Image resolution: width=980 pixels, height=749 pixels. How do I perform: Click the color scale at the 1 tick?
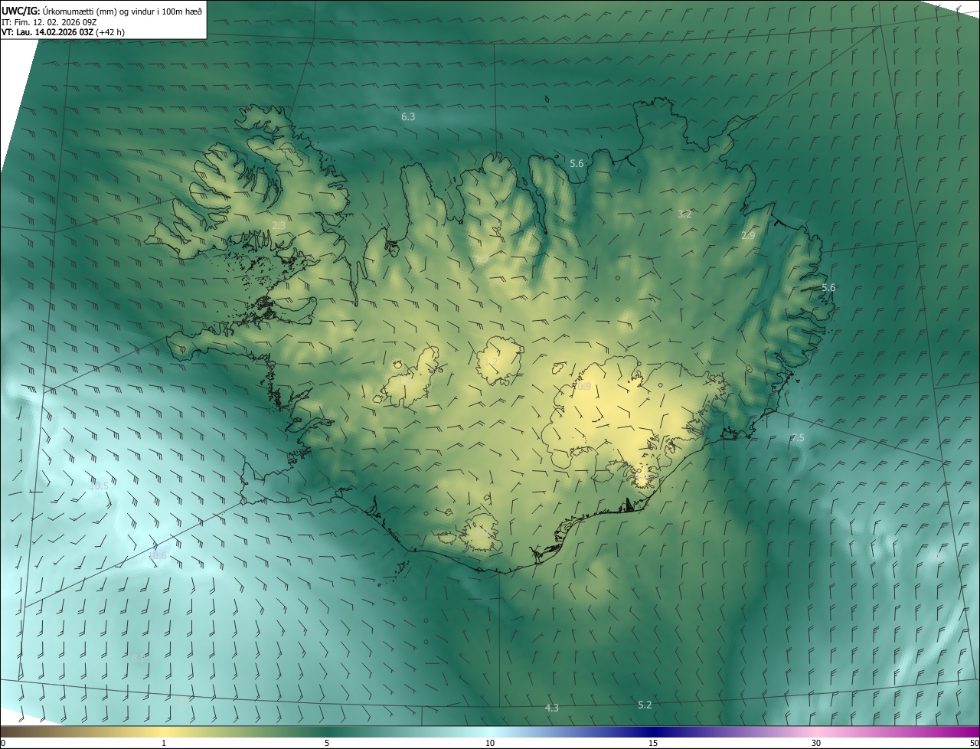click(164, 743)
